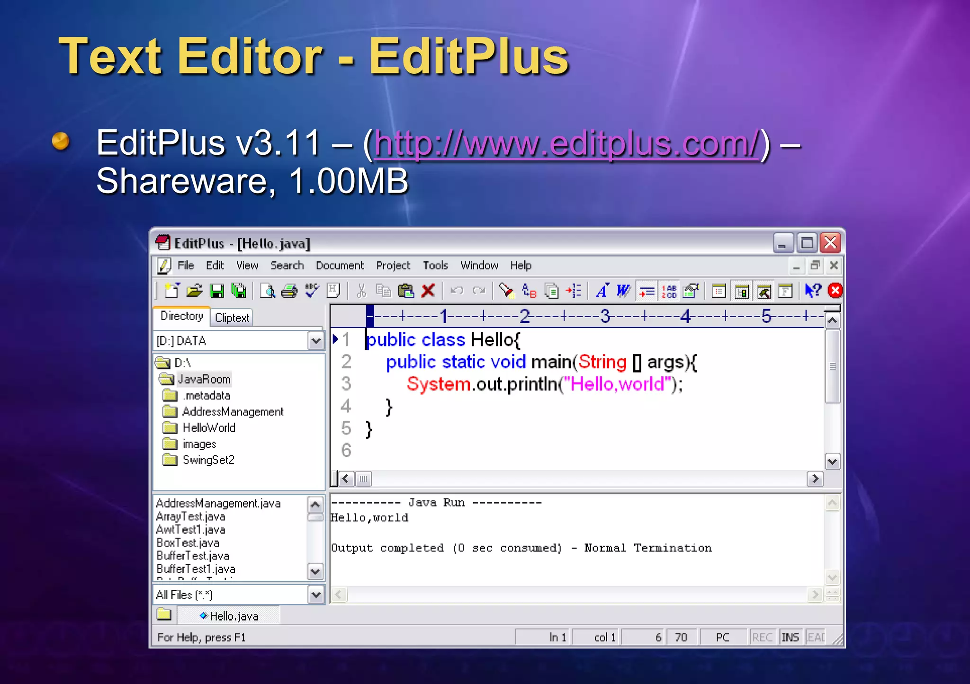Click the New file toolbar icon
This screenshot has width=970, height=684.
(171, 290)
